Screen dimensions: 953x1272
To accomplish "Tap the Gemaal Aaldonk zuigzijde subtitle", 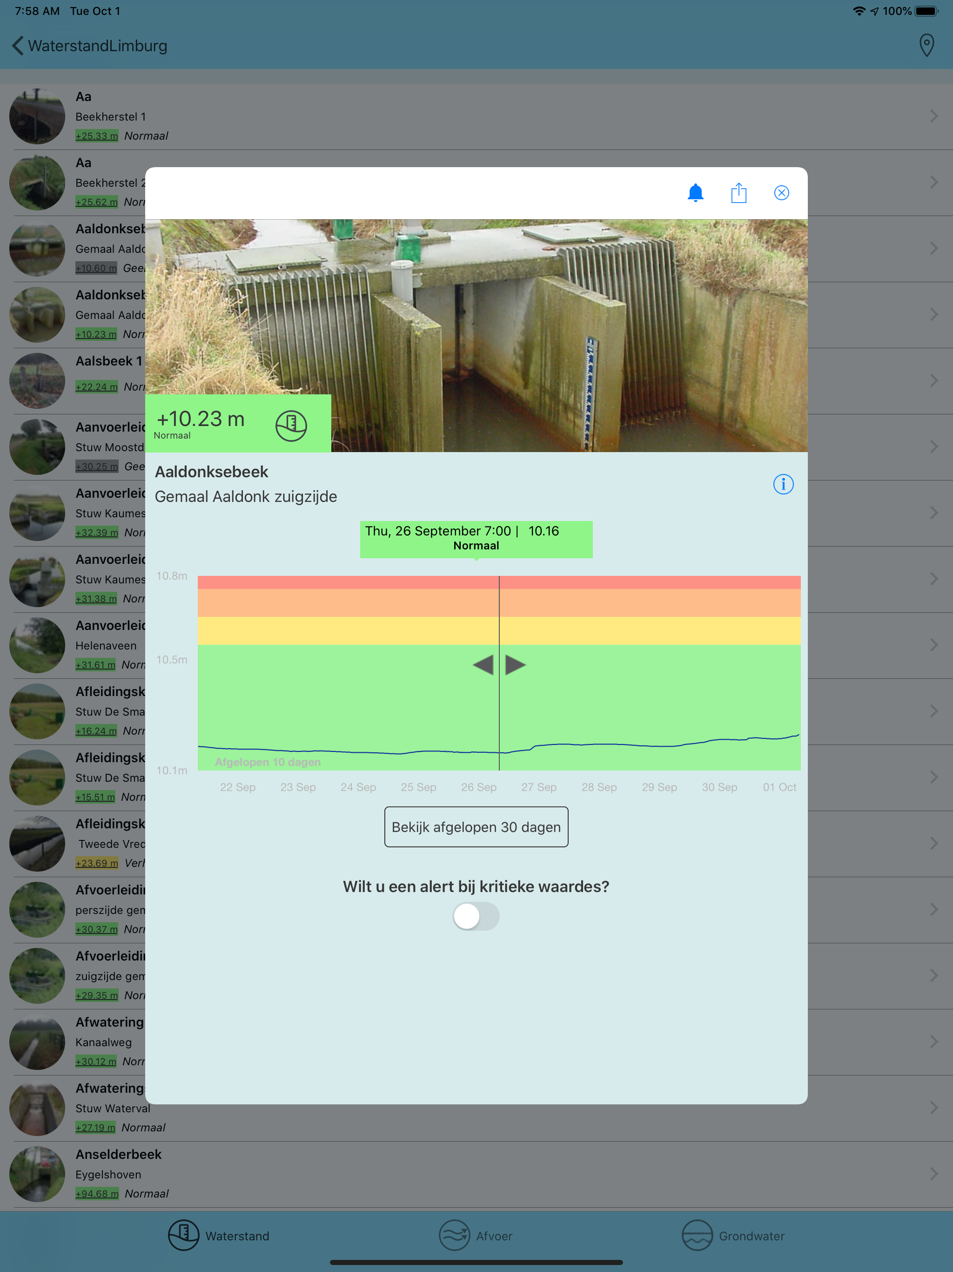I will click(246, 496).
